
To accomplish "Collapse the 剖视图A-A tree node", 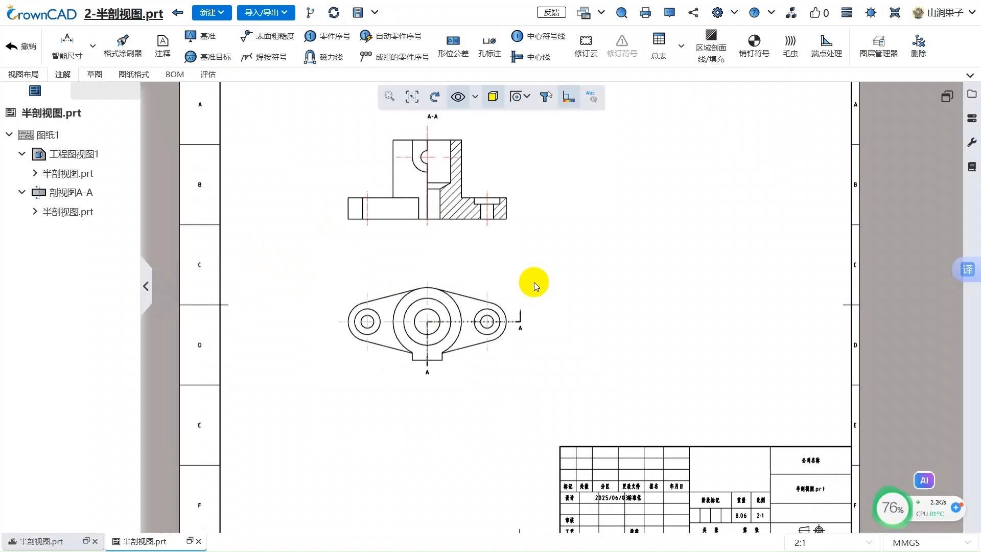I will point(22,193).
